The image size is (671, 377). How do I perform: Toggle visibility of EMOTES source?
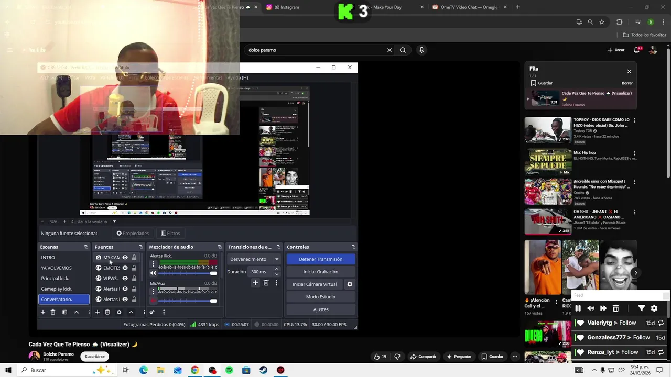point(125,268)
